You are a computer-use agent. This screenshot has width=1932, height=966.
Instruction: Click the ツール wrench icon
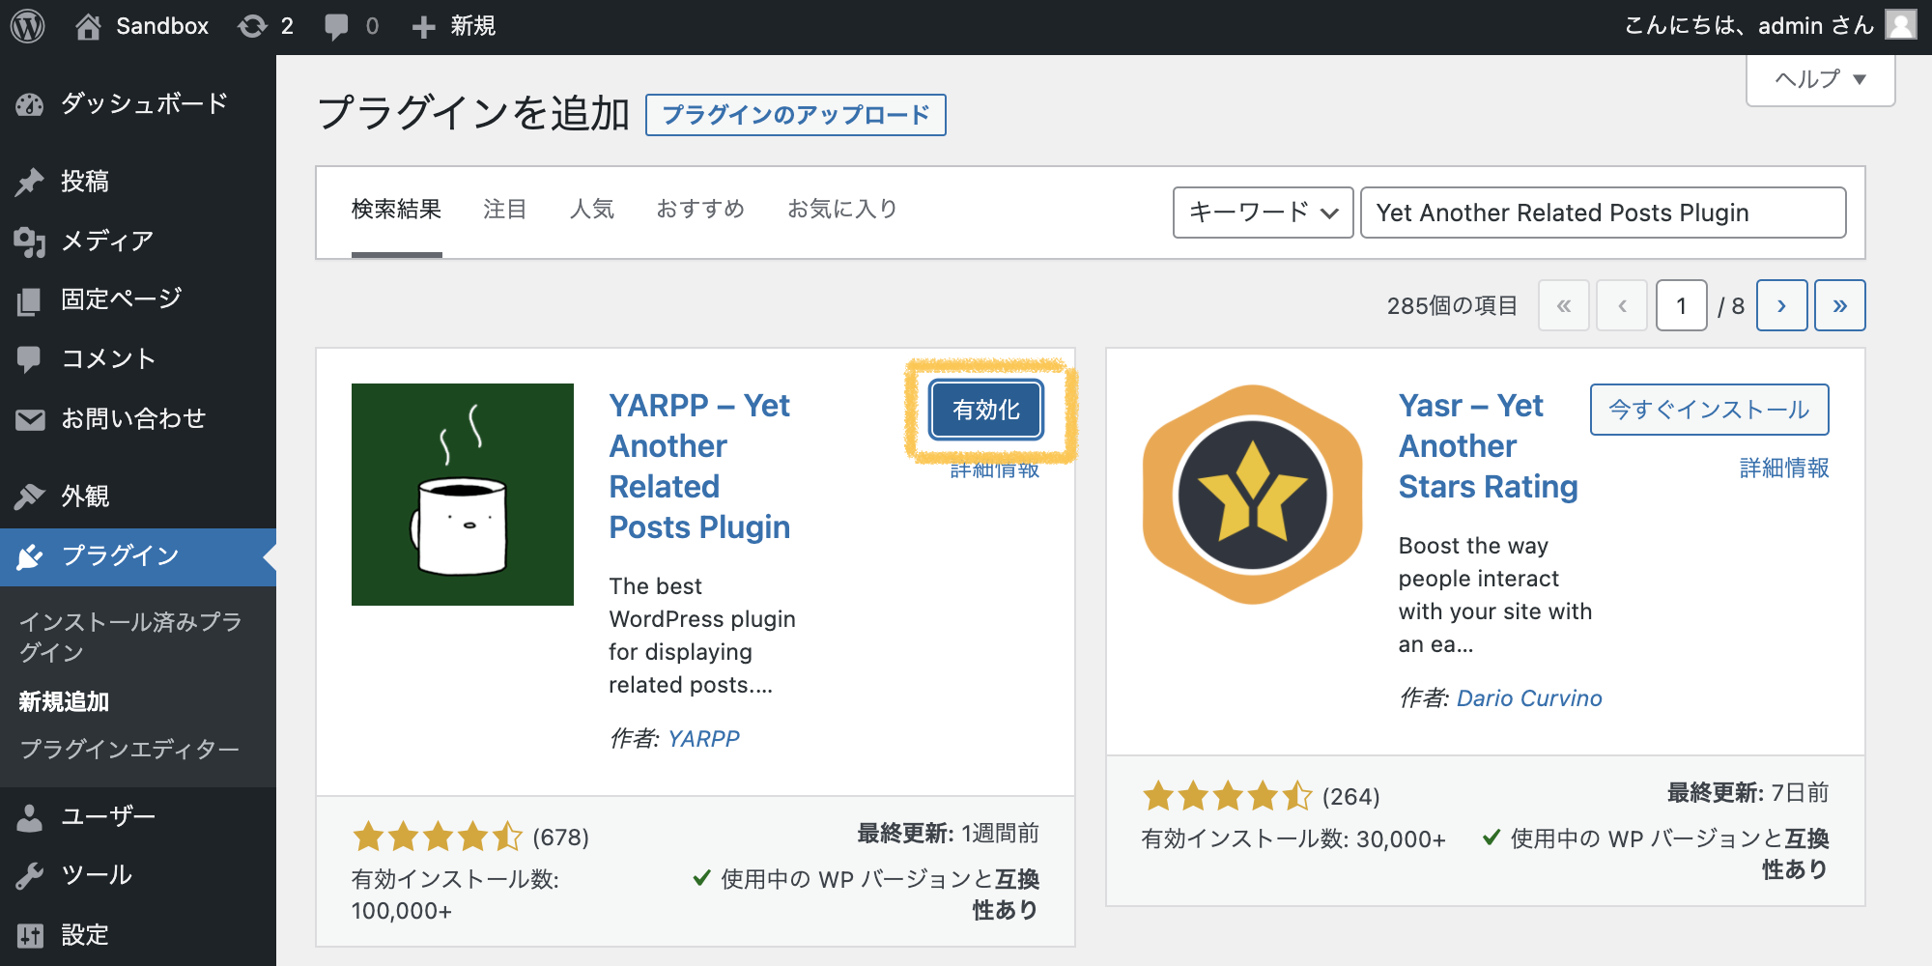(x=30, y=876)
